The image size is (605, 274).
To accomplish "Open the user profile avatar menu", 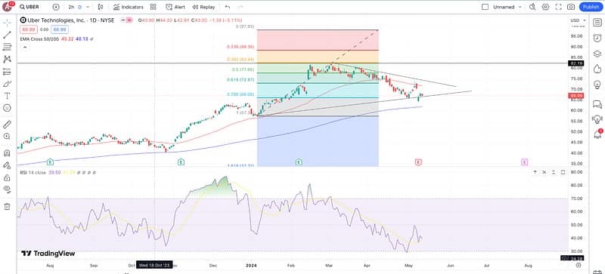I will [x=8, y=7].
